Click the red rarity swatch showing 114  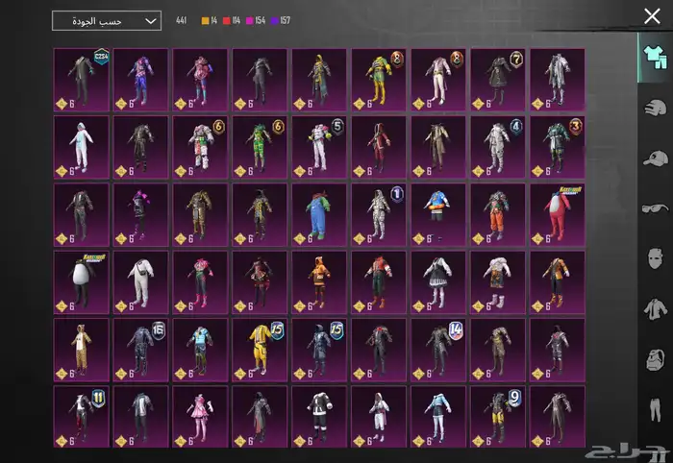(226, 20)
